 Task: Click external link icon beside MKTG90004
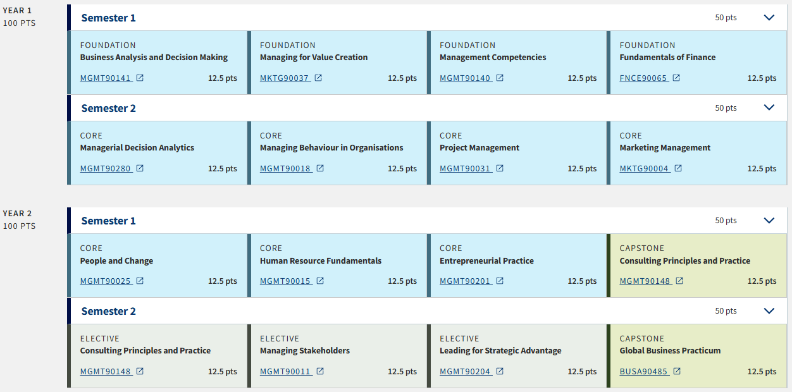point(678,169)
